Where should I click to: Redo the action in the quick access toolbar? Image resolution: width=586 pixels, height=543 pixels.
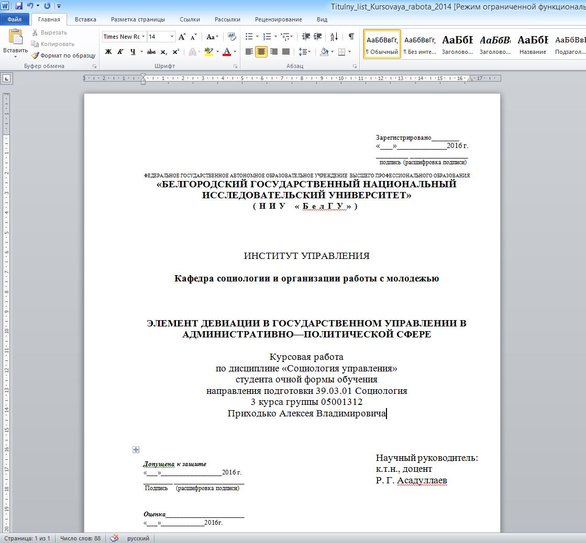pos(47,6)
